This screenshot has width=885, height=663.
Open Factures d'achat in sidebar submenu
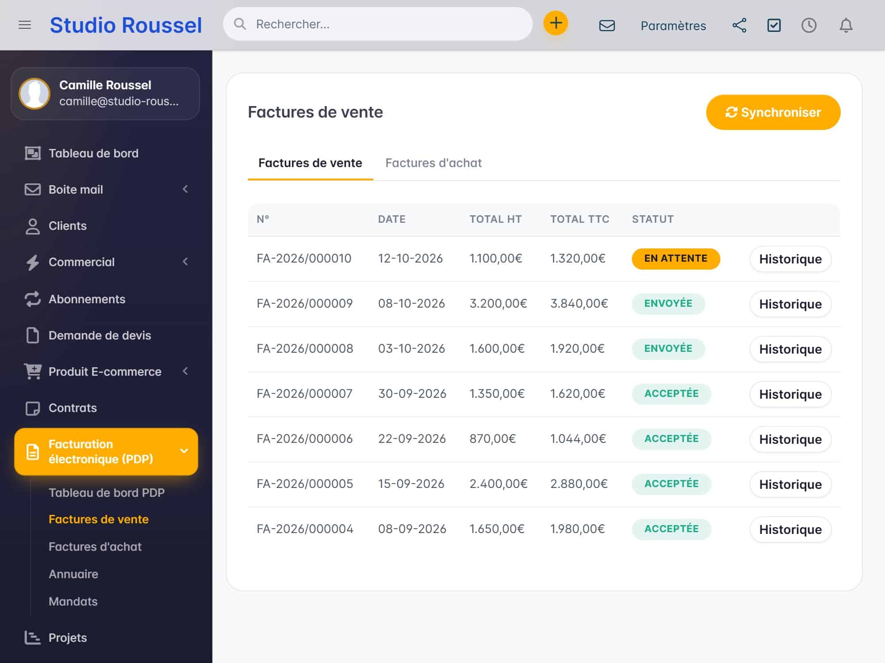[x=95, y=547]
